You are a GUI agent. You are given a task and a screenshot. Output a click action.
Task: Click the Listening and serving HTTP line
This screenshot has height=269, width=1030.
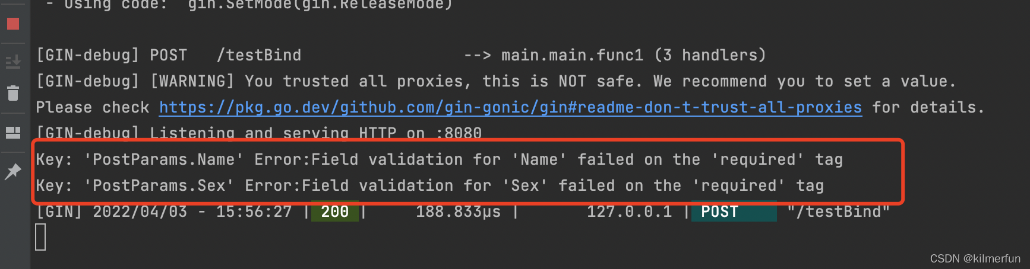point(258,133)
